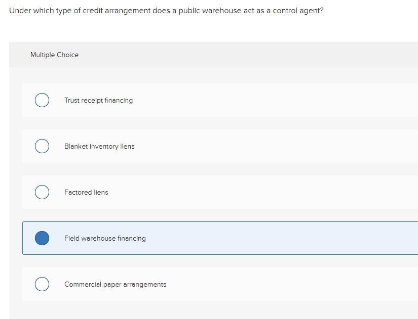This screenshot has height=319, width=418.
Task: Click the empty circle beside Trust receipt financing
Action: tap(42, 100)
